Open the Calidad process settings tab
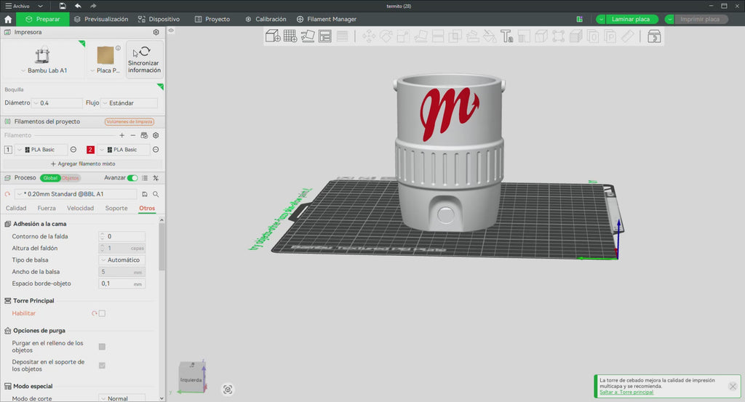745x402 pixels. pos(16,209)
